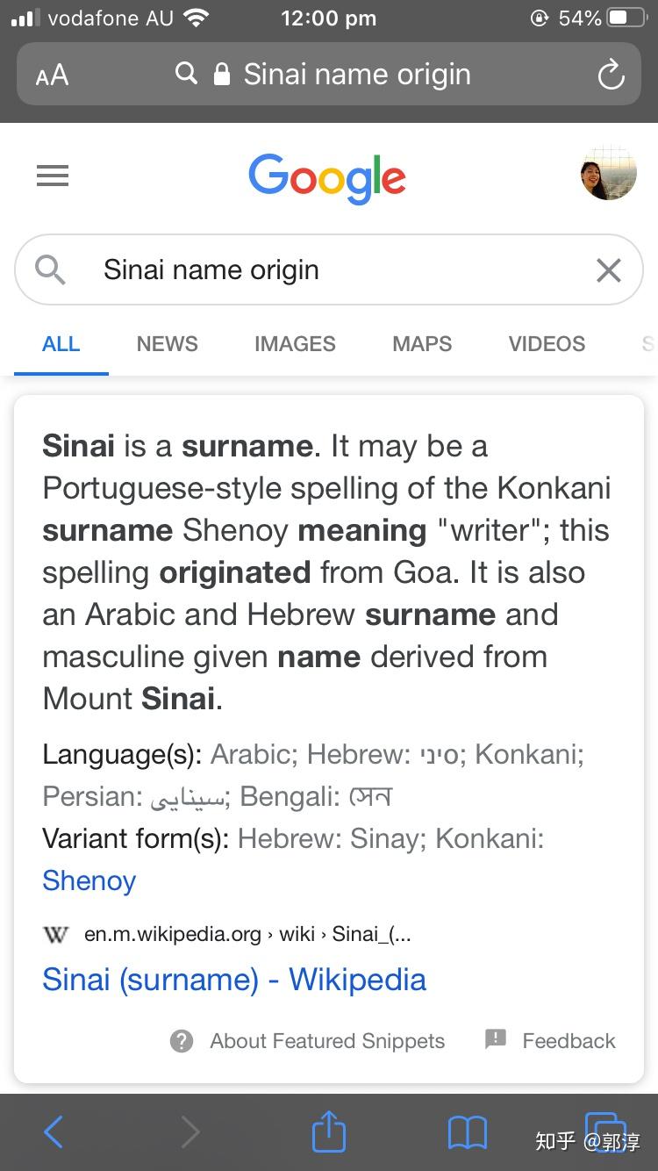This screenshot has width=658, height=1171.
Task: Go back with Safari back arrow
Action: tap(54, 1132)
